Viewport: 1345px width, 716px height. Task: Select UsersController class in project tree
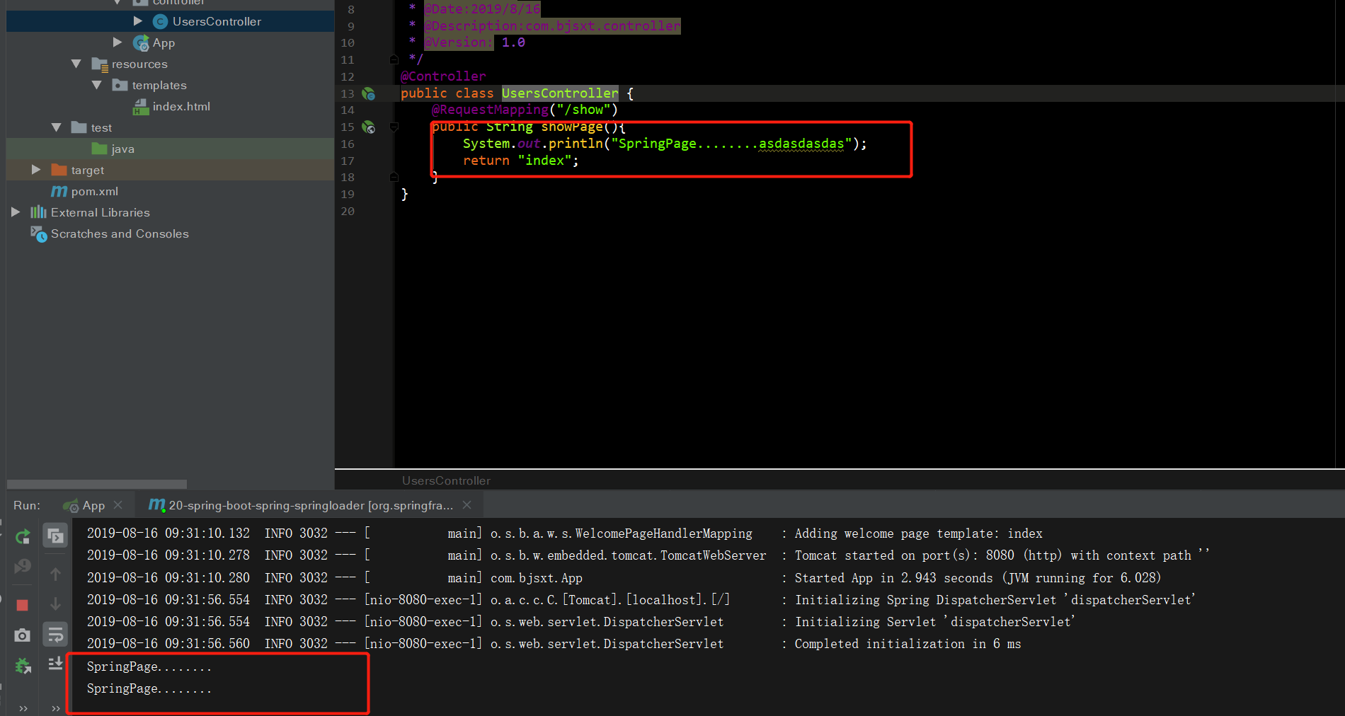tap(217, 21)
